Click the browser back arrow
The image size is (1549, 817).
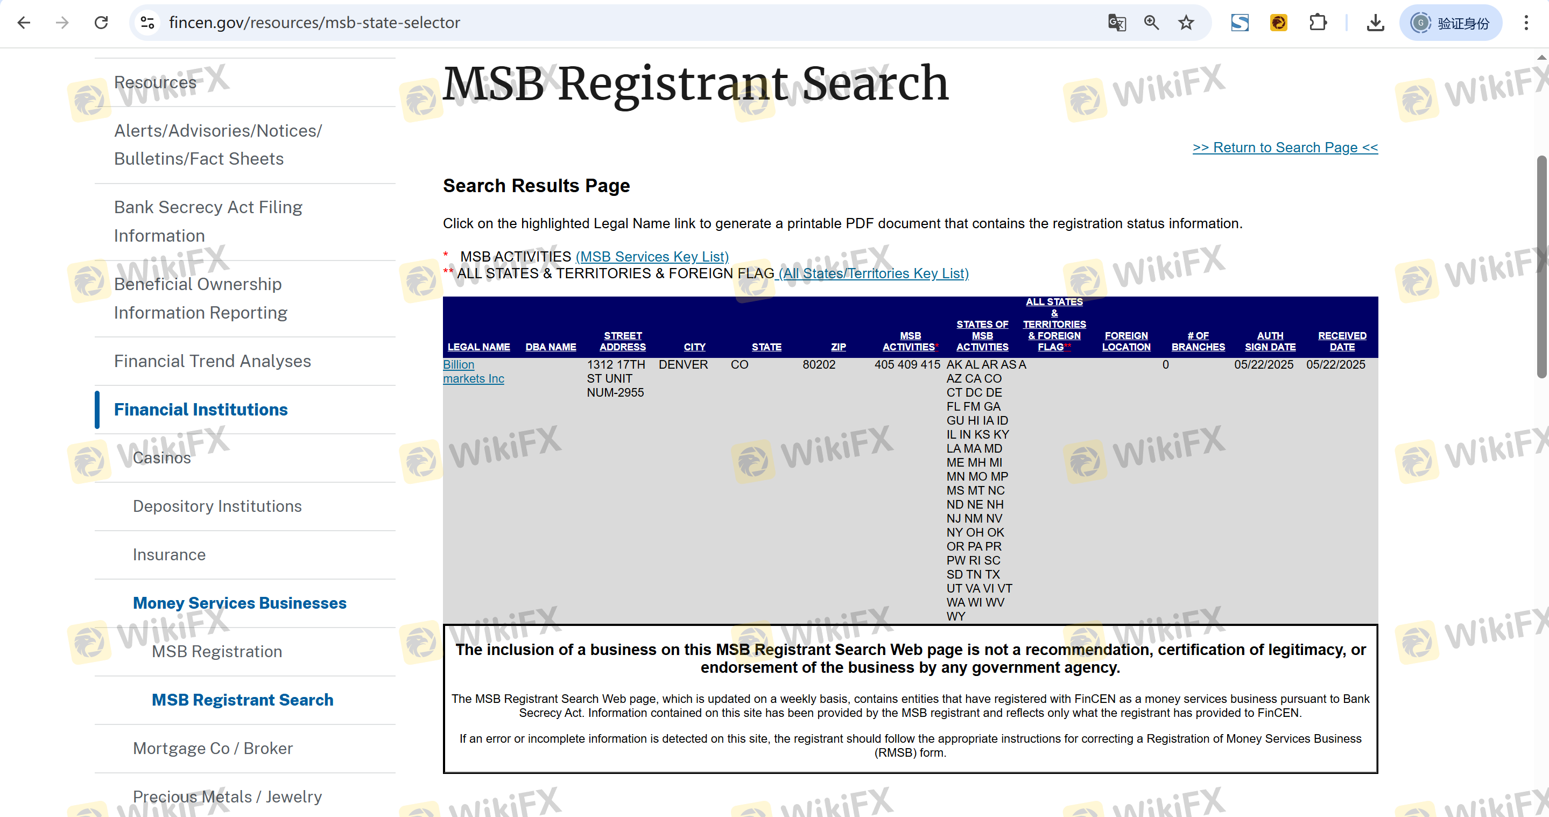click(24, 23)
